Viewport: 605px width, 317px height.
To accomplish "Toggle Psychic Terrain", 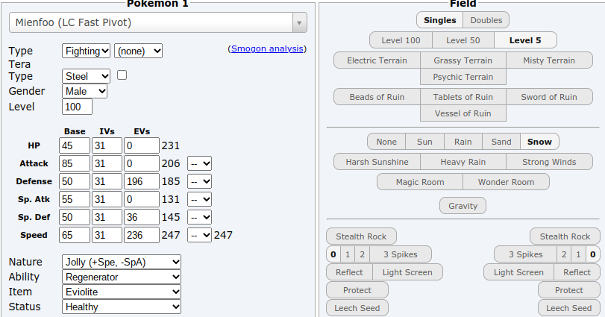I will (x=463, y=77).
